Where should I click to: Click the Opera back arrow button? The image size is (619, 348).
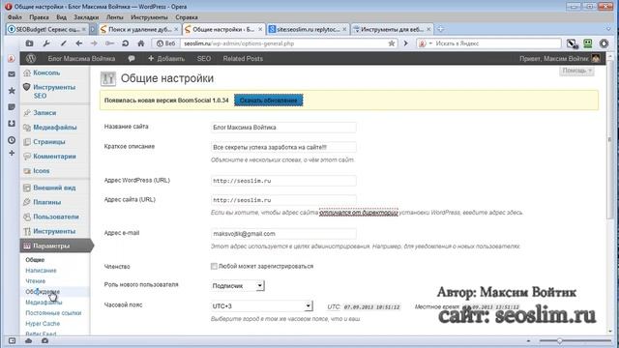pyautogui.click(x=79, y=43)
